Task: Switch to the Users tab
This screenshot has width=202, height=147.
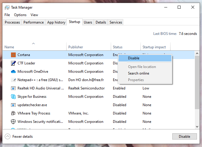Action: (x=88, y=22)
